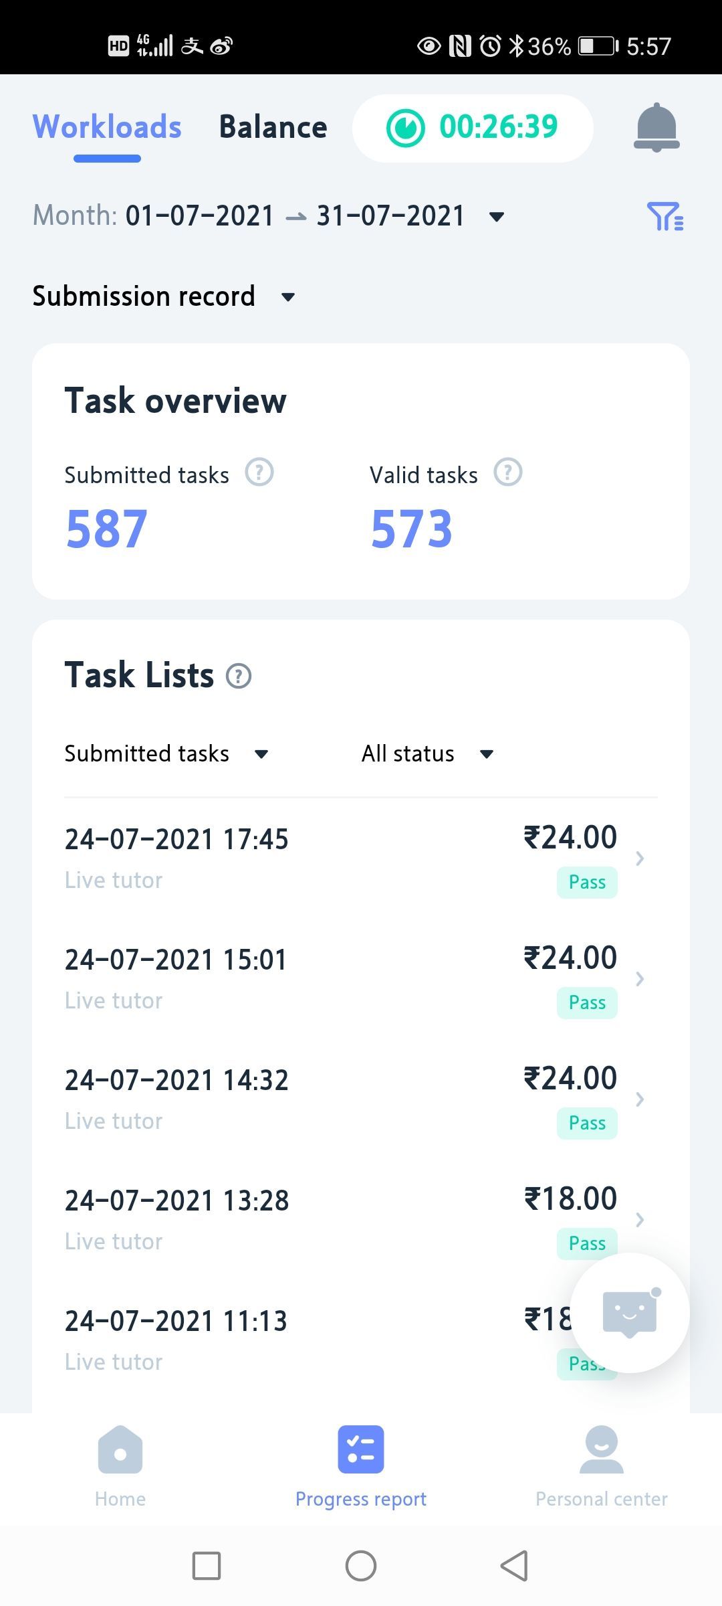Select the Workloads tab
This screenshot has width=722, height=1606.
(x=107, y=127)
